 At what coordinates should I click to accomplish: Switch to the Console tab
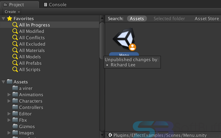coord(55,5)
